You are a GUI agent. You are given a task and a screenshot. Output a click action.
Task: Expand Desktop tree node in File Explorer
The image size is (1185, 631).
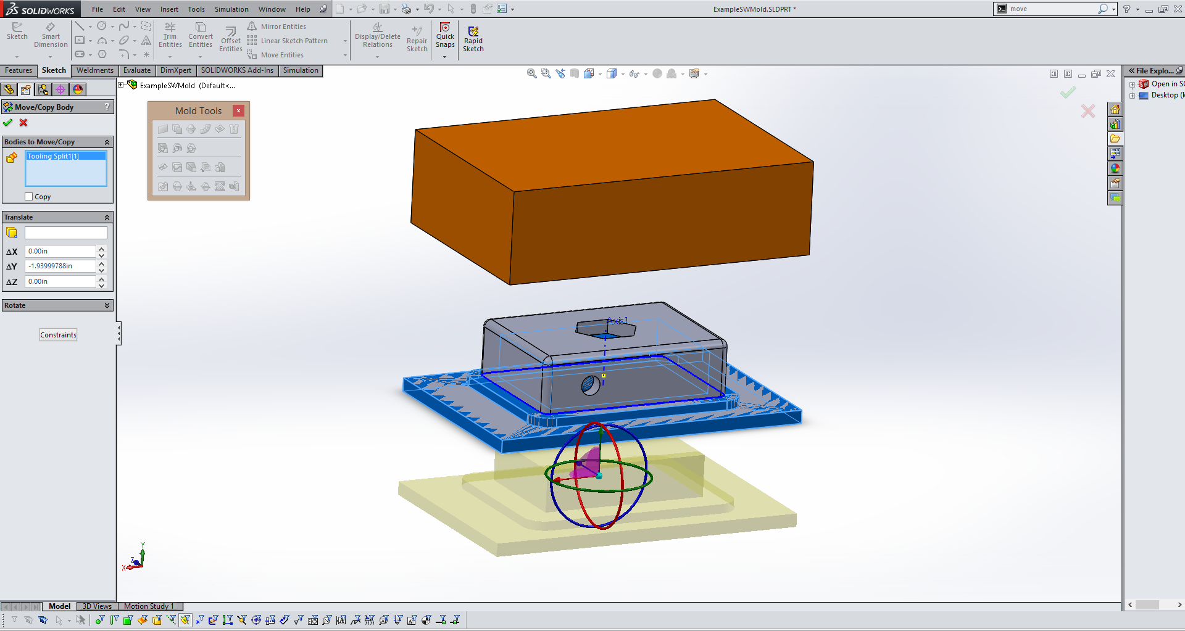pos(1133,96)
